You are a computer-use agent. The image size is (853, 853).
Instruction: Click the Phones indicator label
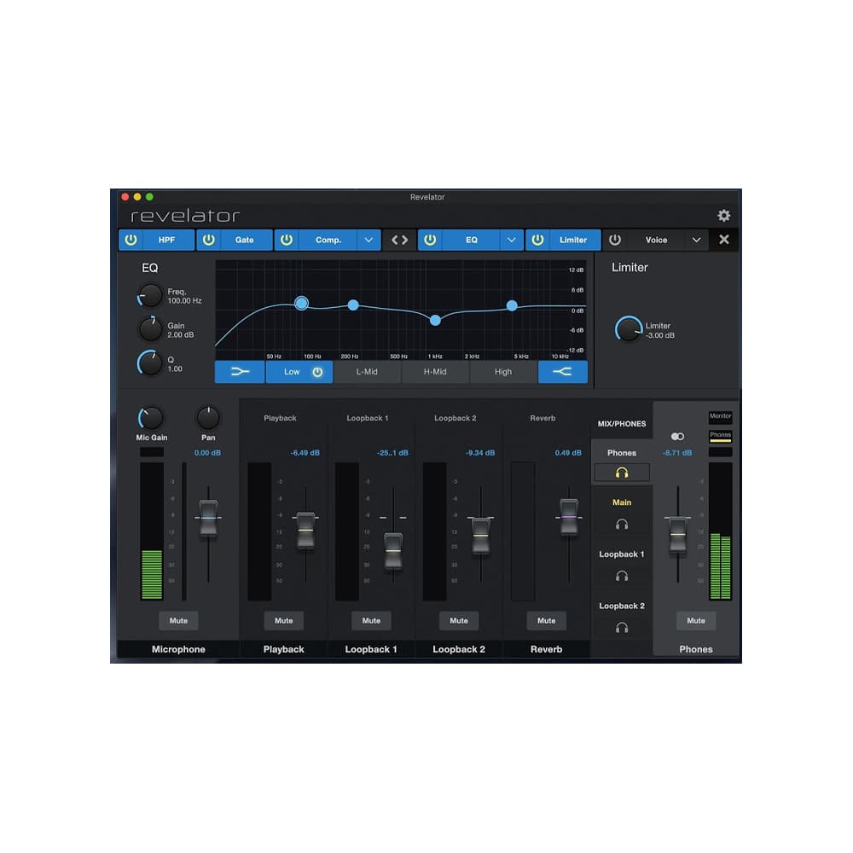(720, 435)
